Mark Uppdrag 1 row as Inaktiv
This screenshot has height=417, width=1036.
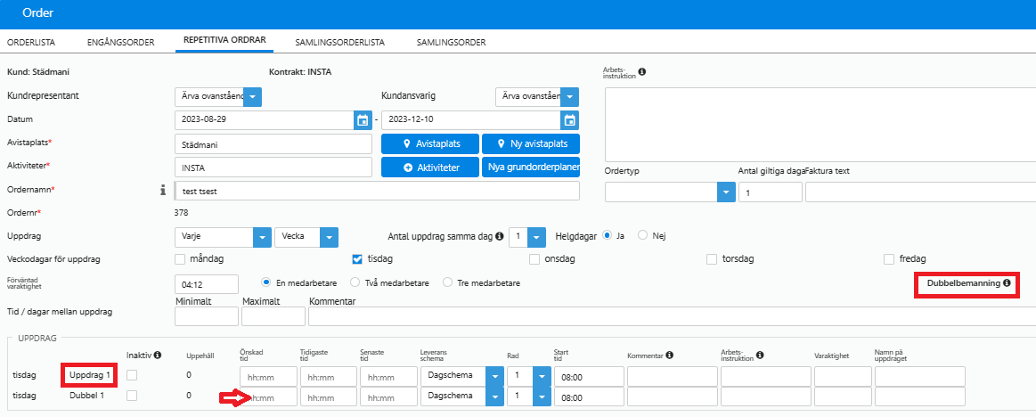click(x=133, y=375)
